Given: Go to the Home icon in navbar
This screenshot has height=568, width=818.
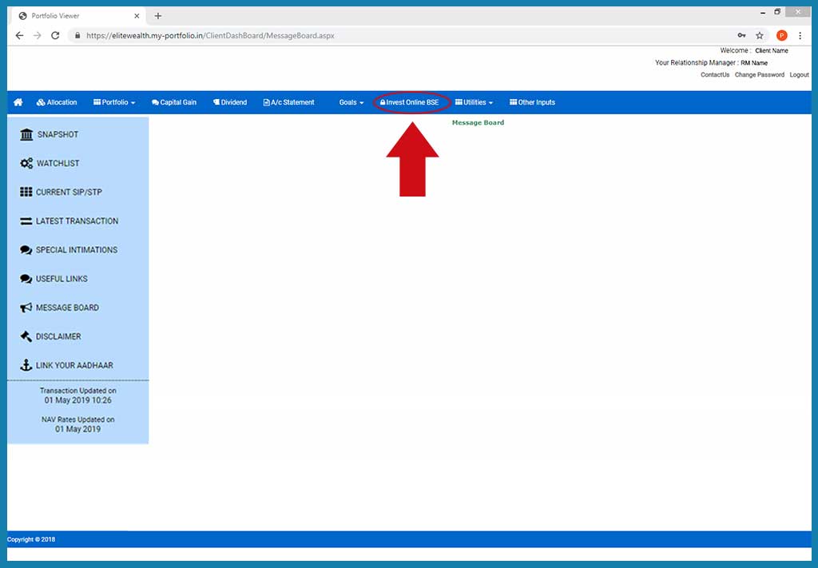Looking at the screenshot, I should click(18, 102).
